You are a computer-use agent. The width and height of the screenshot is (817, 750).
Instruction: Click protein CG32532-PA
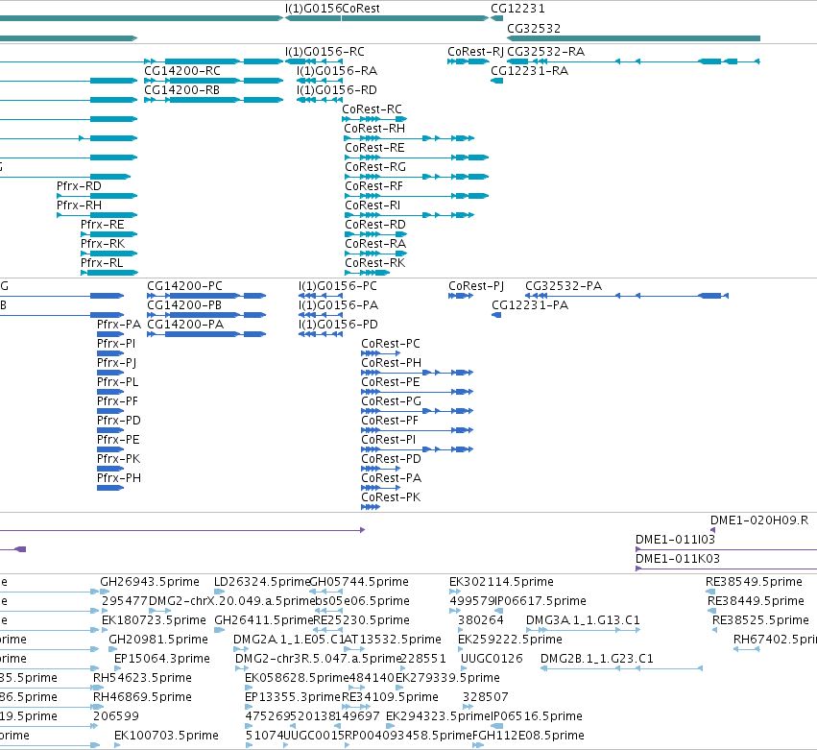[x=627, y=296]
